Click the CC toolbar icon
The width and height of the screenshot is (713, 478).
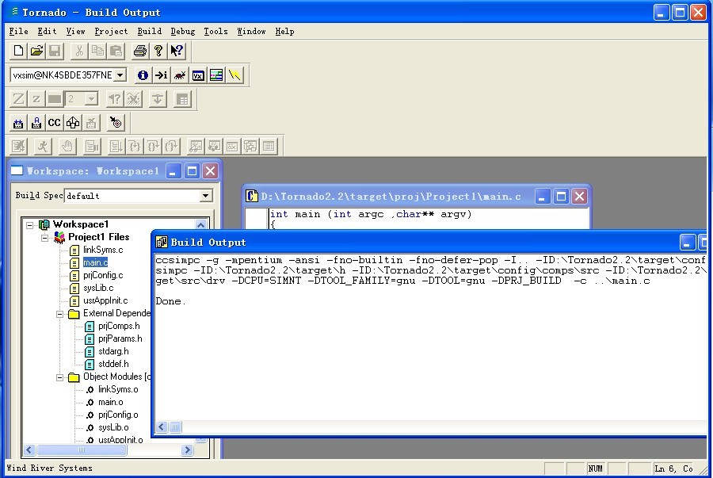(x=54, y=122)
